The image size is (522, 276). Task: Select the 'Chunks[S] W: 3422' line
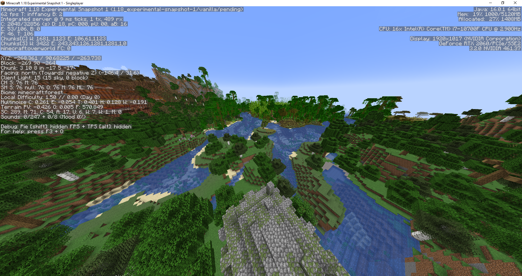pyautogui.click(x=64, y=44)
